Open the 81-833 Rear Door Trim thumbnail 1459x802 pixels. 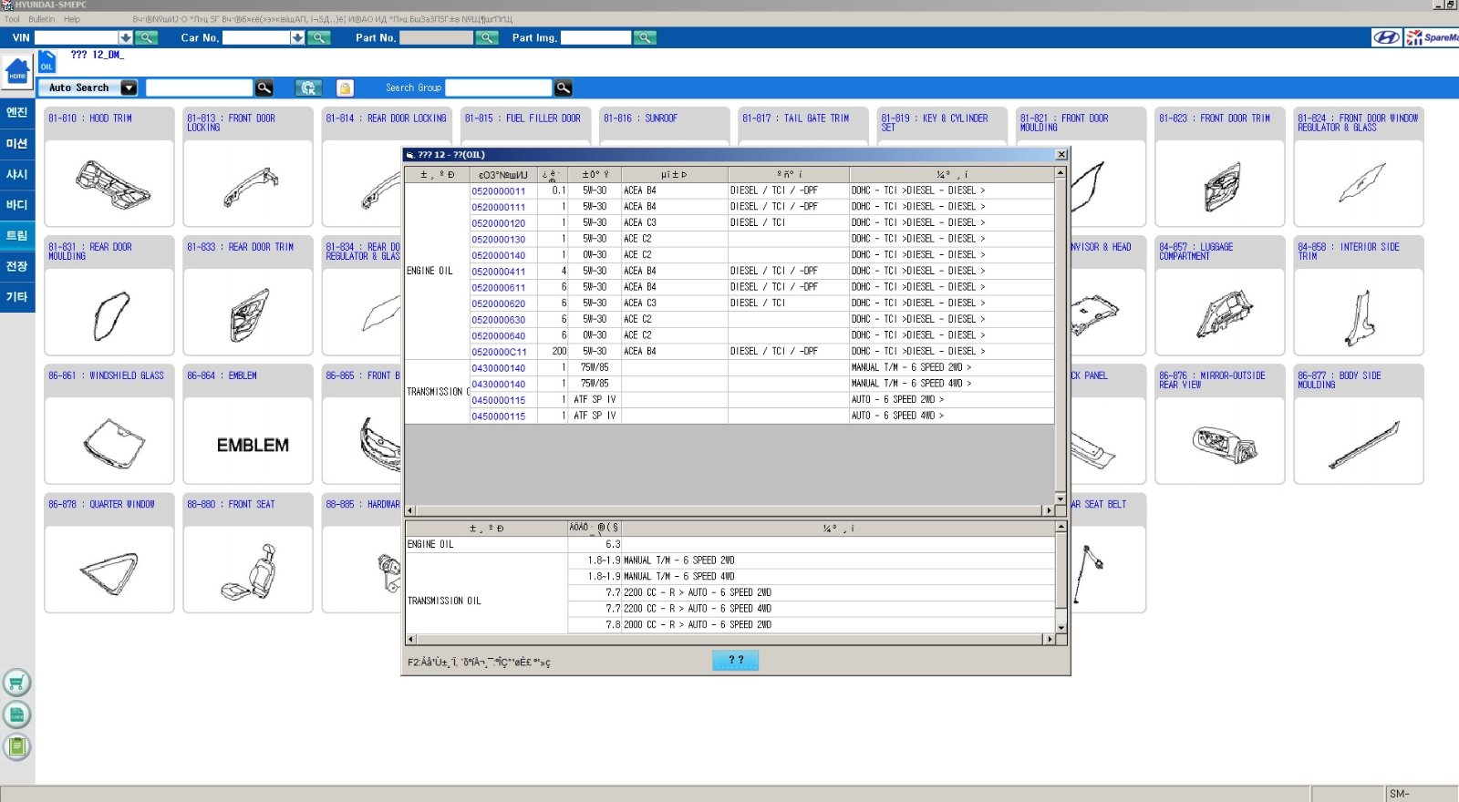pyautogui.click(x=248, y=312)
